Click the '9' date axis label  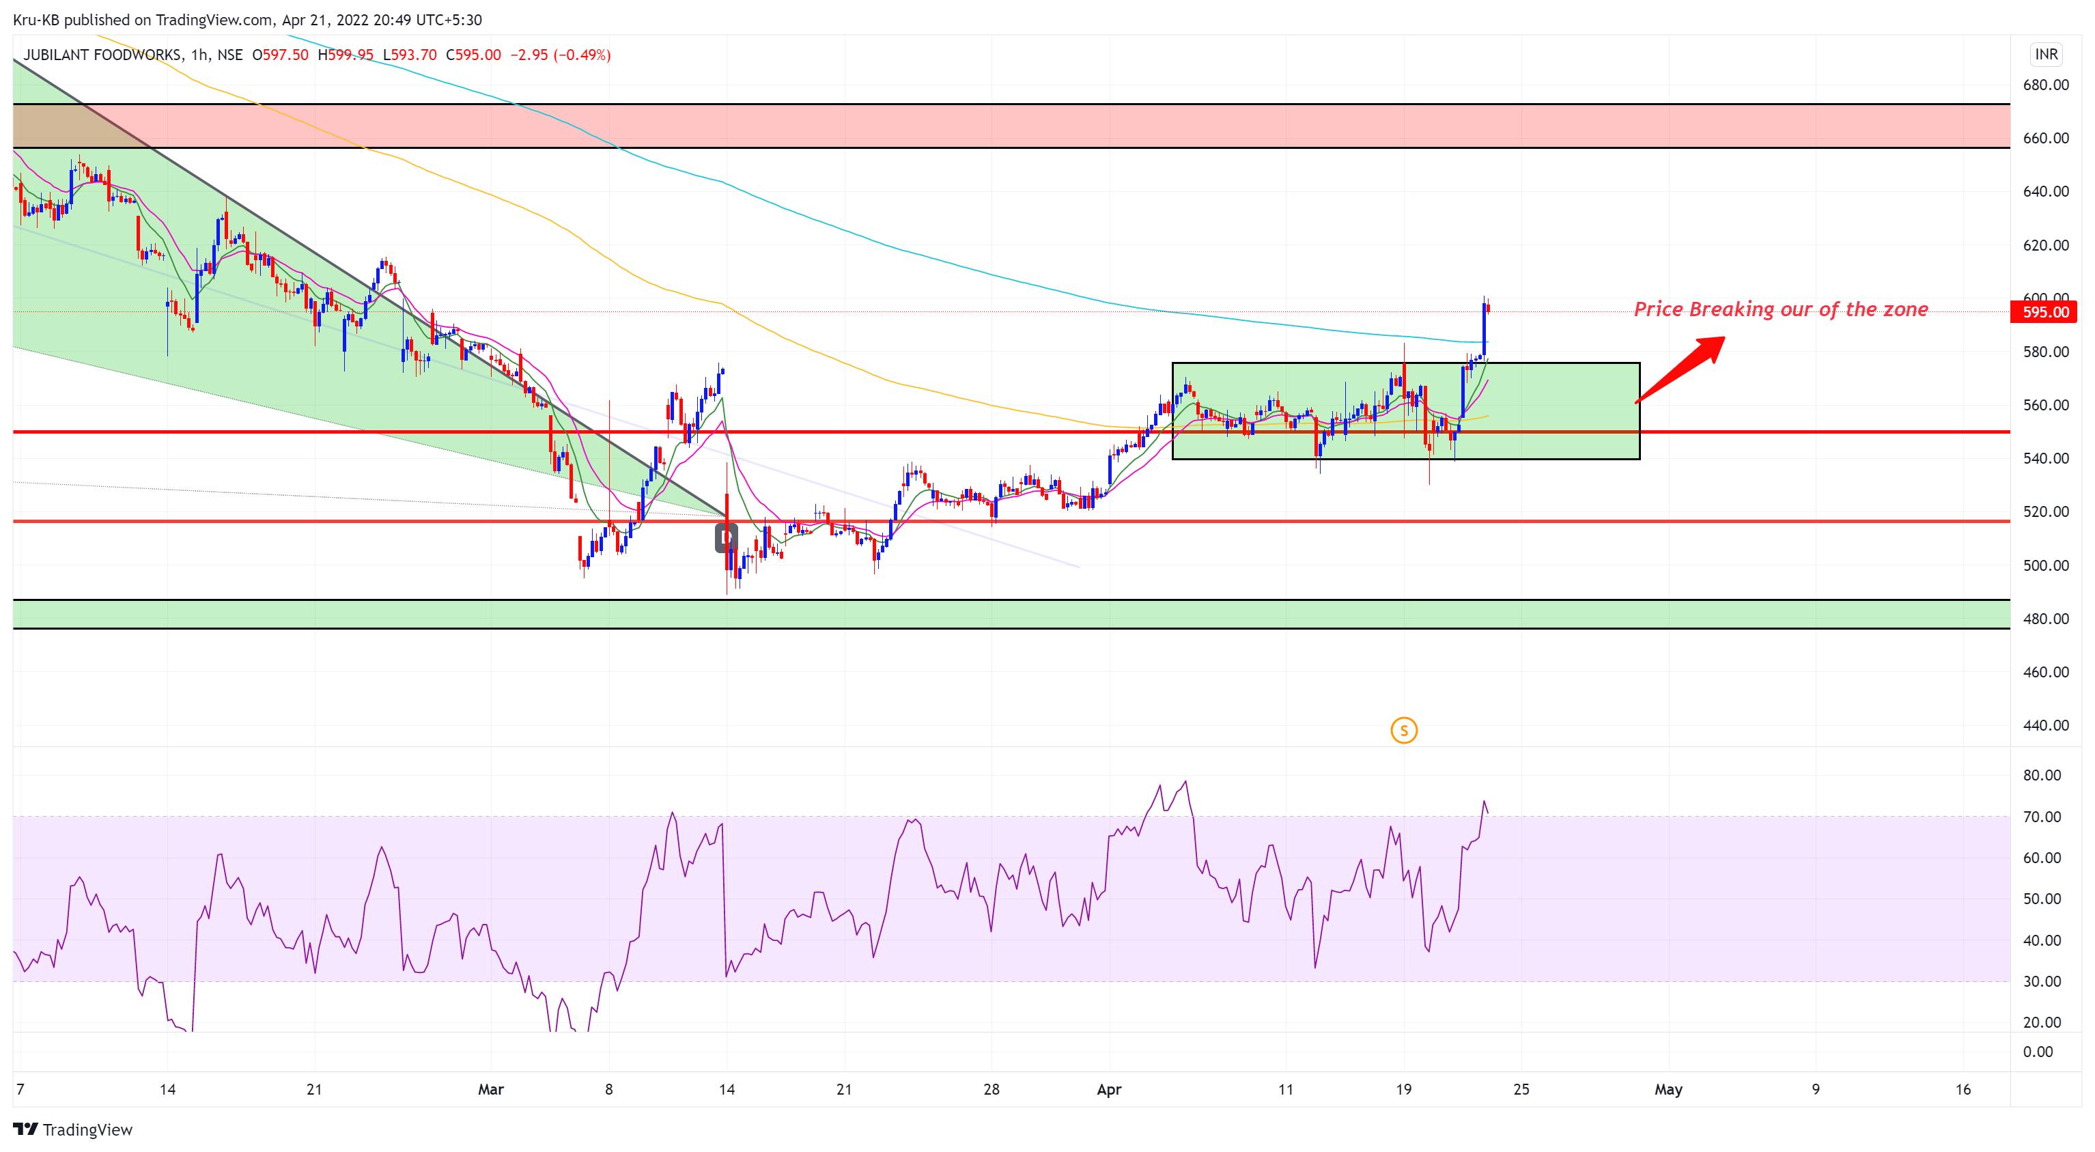1816,1089
